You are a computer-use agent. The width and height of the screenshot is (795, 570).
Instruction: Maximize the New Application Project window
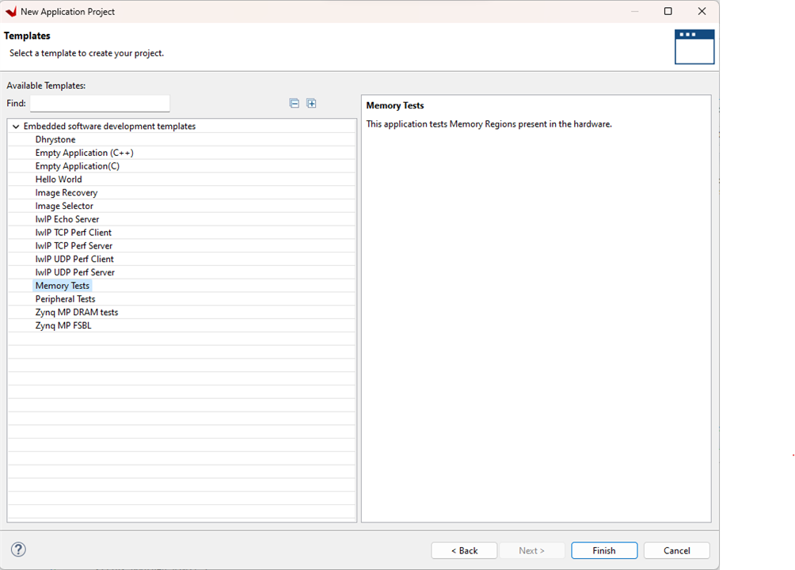(x=668, y=11)
